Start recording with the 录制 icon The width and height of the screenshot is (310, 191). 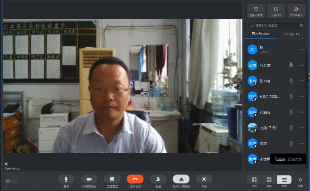(204, 179)
